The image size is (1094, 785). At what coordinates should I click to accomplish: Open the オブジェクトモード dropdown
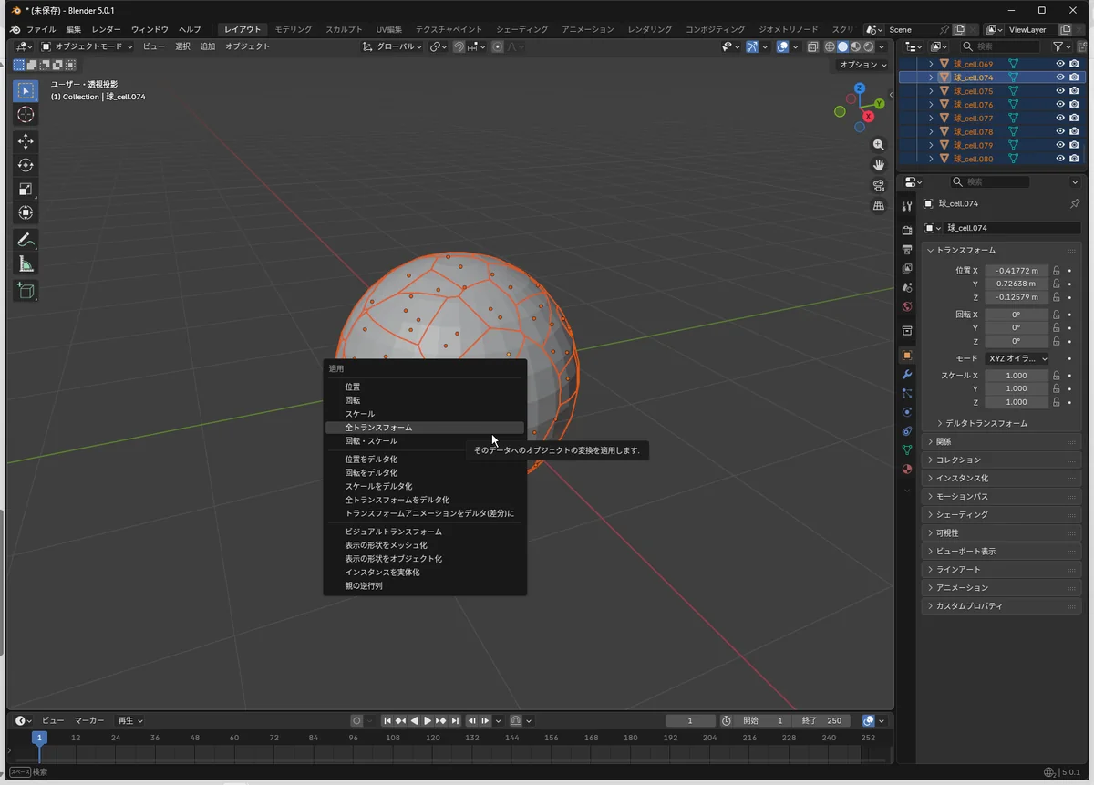coord(87,46)
